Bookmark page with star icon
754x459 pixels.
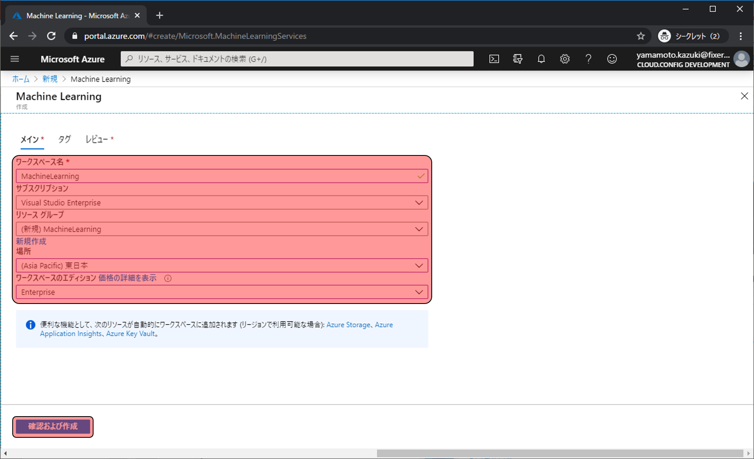640,36
